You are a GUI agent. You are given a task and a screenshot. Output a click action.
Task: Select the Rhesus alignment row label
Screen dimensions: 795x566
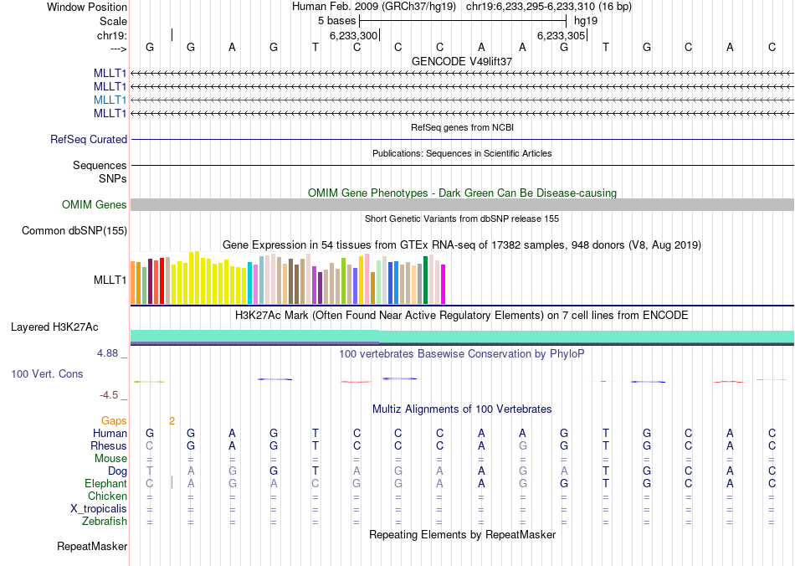pos(109,445)
